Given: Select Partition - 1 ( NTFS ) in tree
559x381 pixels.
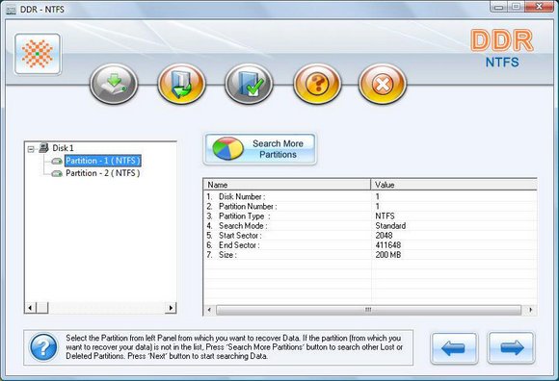Looking at the screenshot, I should click(x=103, y=161).
